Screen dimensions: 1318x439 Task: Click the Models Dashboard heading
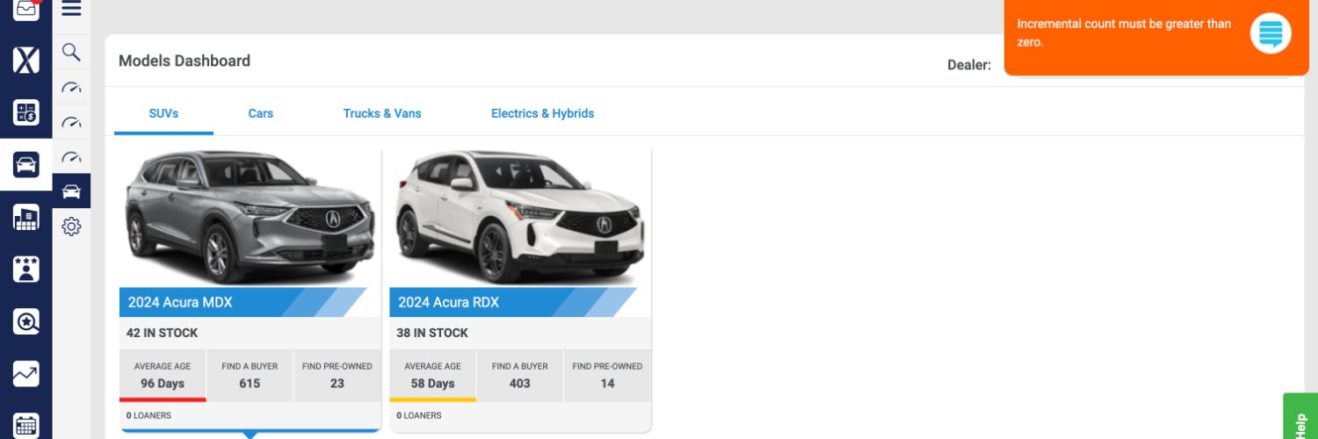[185, 61]
